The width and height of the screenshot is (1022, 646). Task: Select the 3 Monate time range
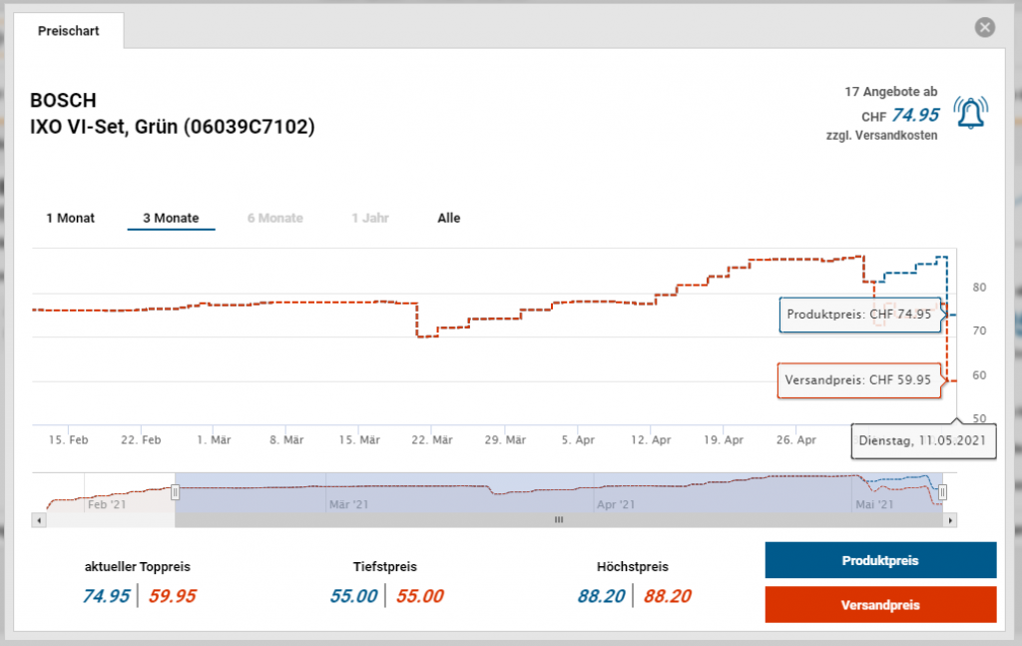click(x=171, y=218)
